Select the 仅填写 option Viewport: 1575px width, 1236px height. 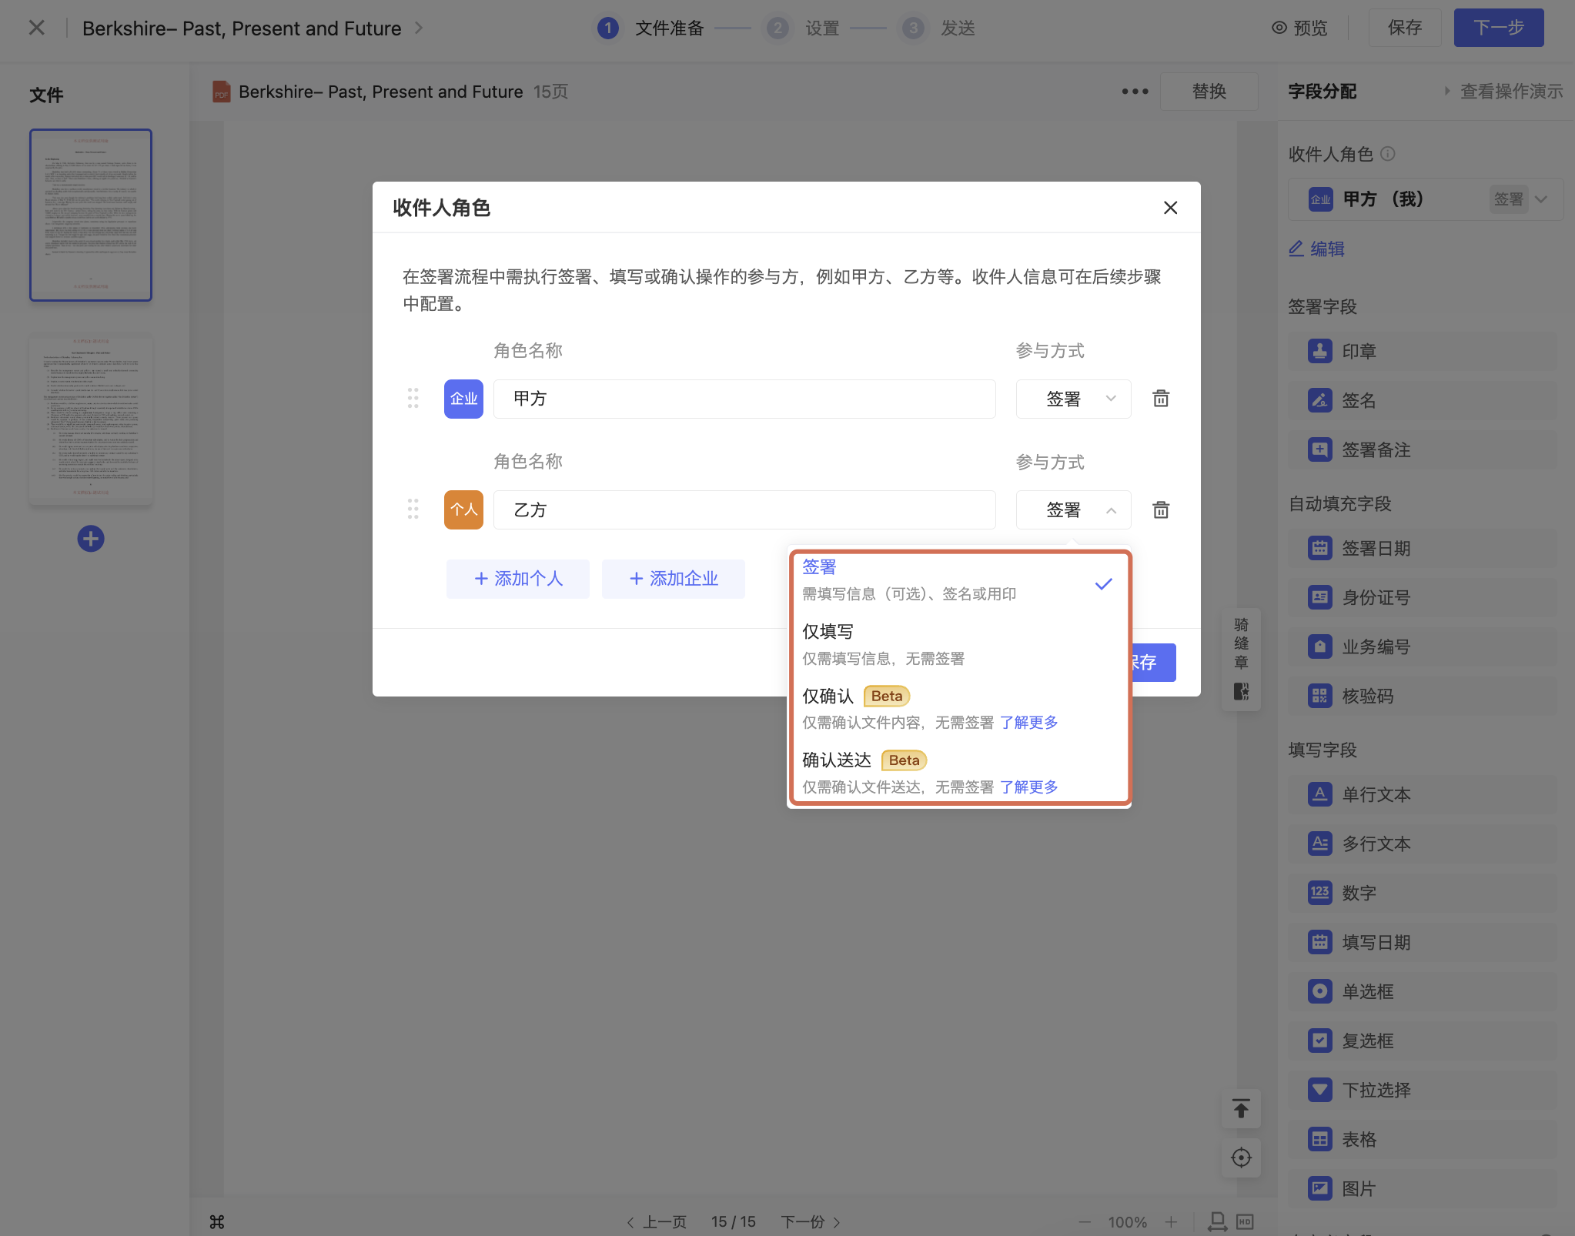point(828,632)
